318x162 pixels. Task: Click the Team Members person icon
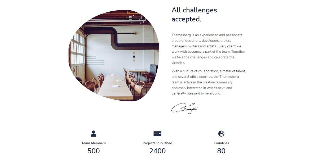(x=94, y=134)
